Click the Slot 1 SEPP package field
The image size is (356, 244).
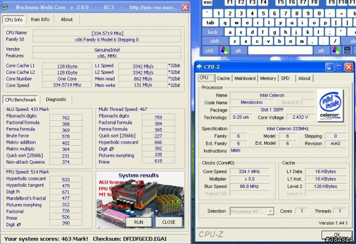tap(272, 110)
